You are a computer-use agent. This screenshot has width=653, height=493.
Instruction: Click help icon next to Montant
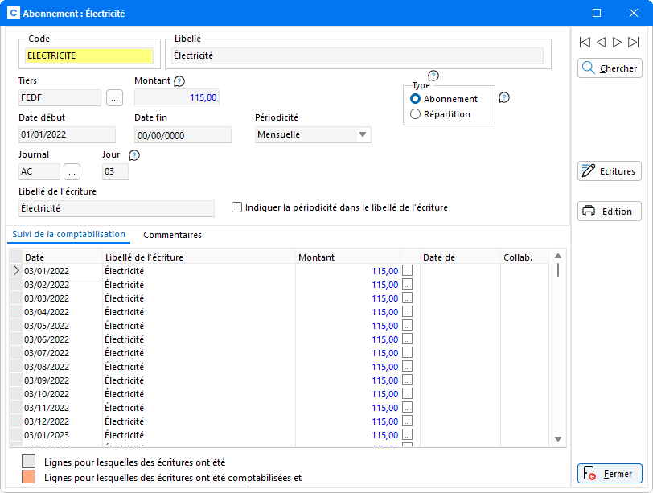(x=179, y=81)
